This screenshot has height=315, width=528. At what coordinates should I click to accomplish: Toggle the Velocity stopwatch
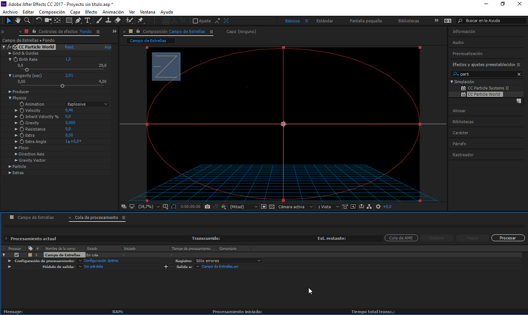(x=22, y=110)
